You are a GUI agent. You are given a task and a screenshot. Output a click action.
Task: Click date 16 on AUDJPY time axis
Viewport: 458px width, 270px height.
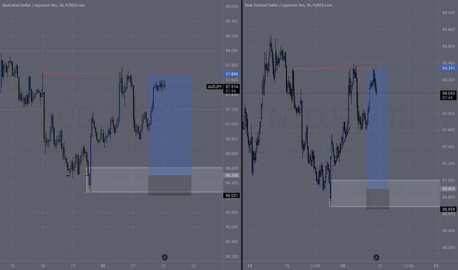(x=43, y=266)
